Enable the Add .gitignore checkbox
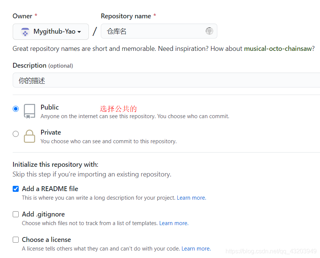The image size is (320, 258). [16, 214]
